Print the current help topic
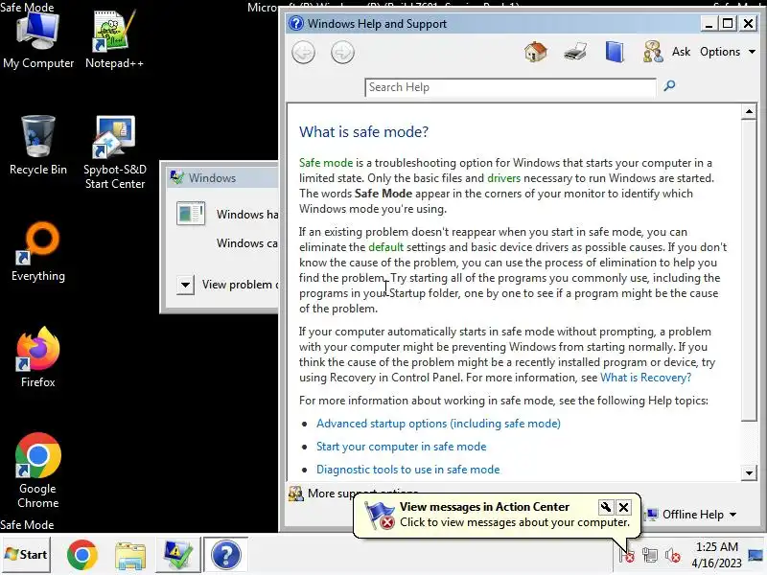 pos(574,52)
